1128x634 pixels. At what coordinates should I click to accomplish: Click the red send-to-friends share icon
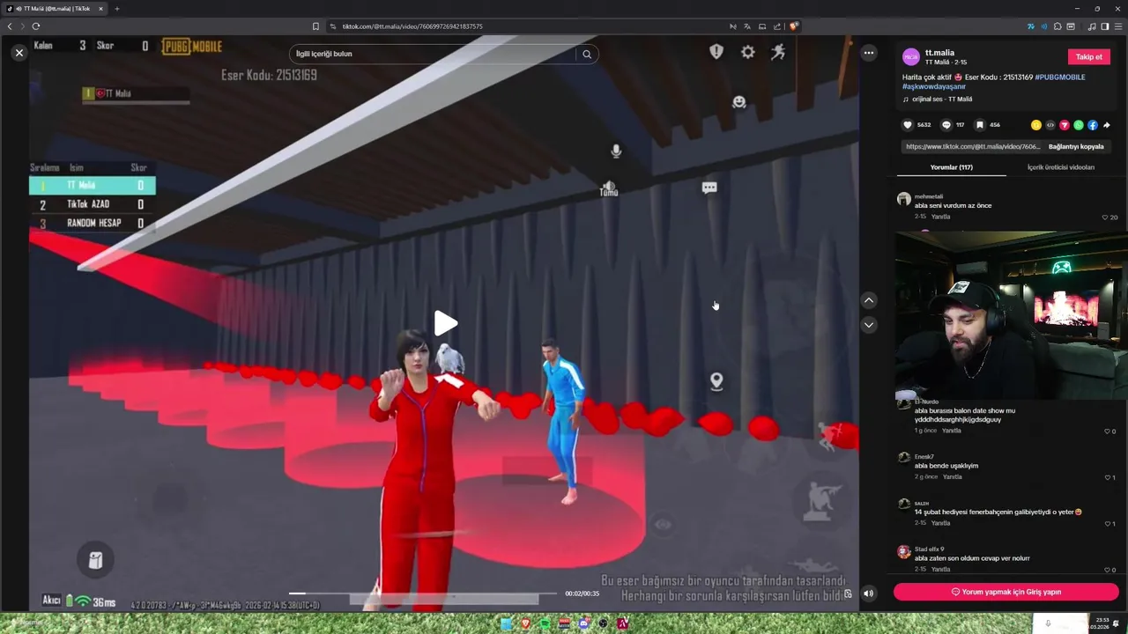(x=1065, y=125)
